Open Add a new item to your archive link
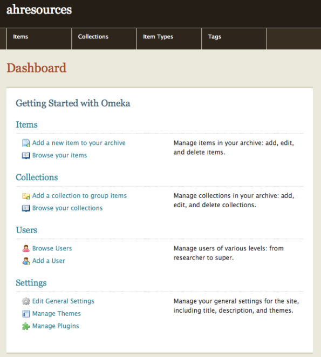 pyautogui.click(x=79, y=143)
